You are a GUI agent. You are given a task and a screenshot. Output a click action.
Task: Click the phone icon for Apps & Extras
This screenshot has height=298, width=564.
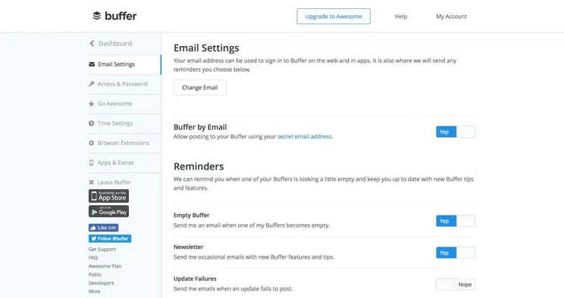pos(92,163)
